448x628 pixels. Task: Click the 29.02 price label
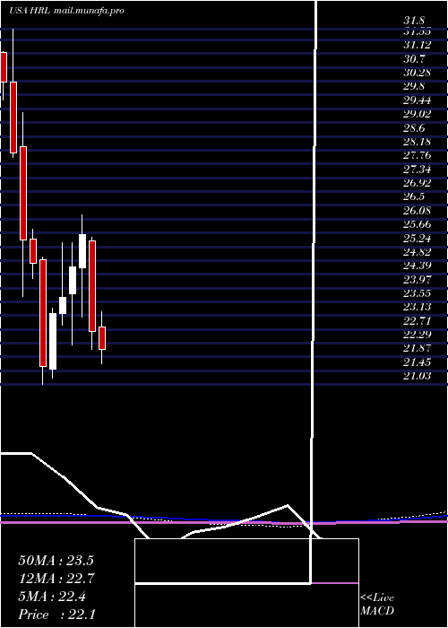point(418,114)
